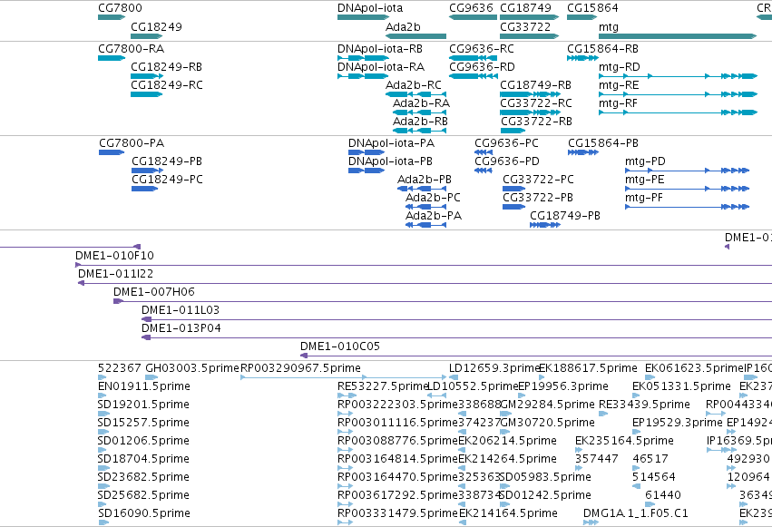The height and width of the screenshot is (527, 772).
Task: Select transcript Ada2b-RB
Action: pos(419,131)
